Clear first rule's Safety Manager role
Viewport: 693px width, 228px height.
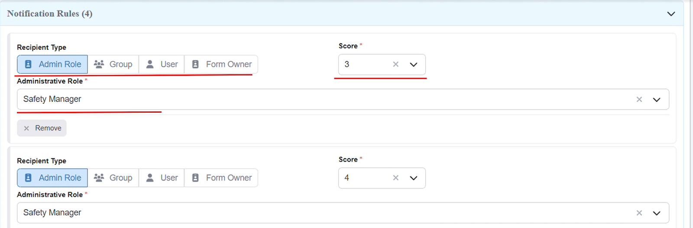pyautogui.click(x=639, y=99)
